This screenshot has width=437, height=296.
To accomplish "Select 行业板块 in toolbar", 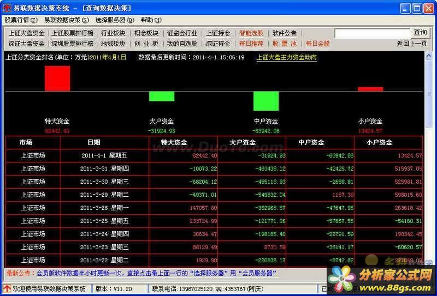I will click(113, 33).
